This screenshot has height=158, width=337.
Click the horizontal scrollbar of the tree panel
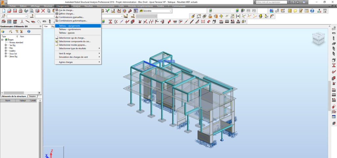[x=21, y=93]
